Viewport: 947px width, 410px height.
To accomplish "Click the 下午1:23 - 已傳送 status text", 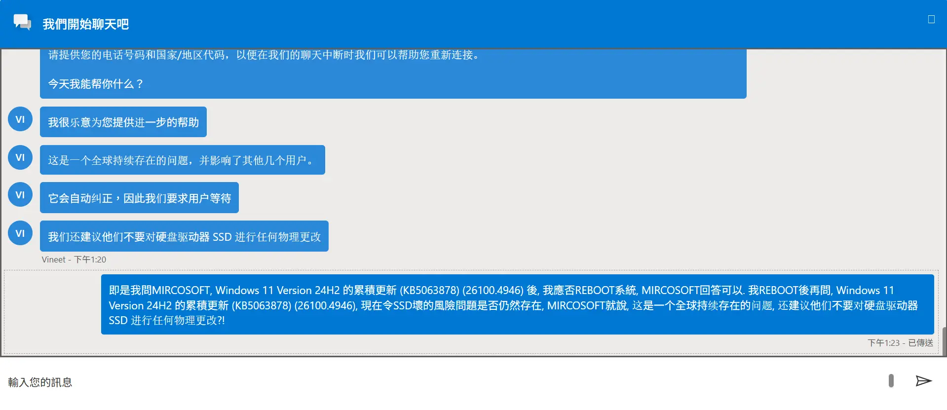I will pyautogui.click(x=900, y=343).
